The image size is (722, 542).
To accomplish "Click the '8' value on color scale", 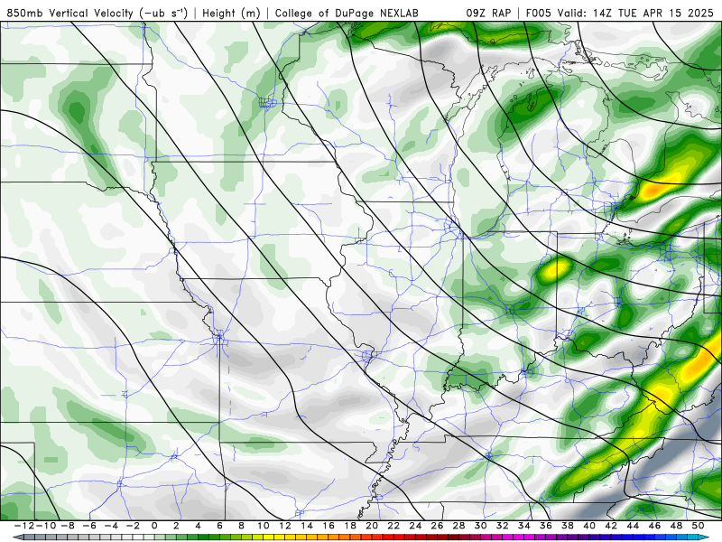I will pos(241,526).
